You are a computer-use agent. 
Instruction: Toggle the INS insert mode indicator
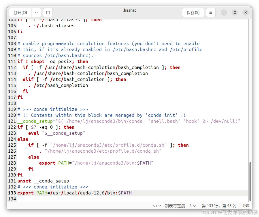[246, 206]
